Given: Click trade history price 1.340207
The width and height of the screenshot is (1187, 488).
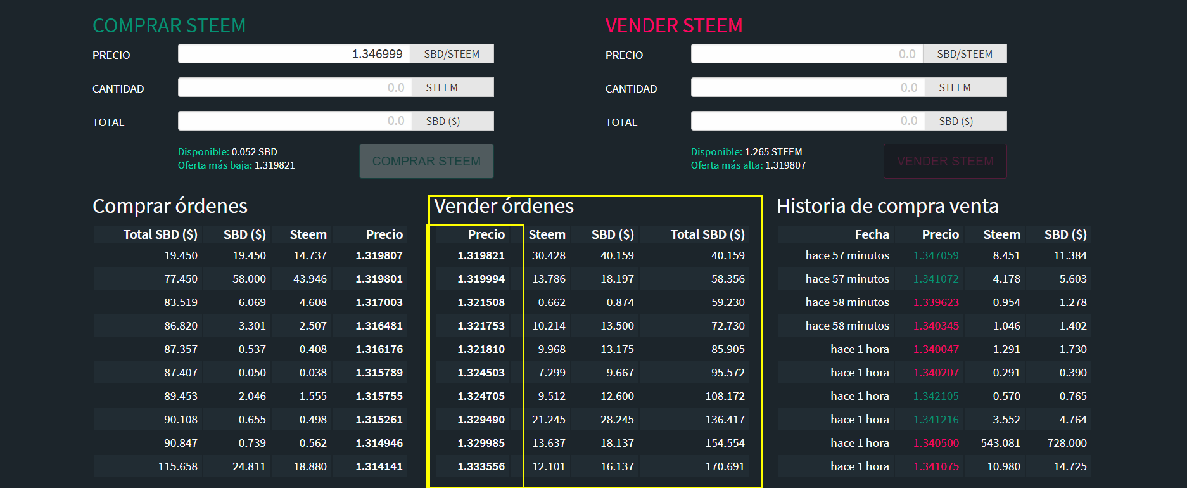Looking at the screenshot, I should click(936, 373).
